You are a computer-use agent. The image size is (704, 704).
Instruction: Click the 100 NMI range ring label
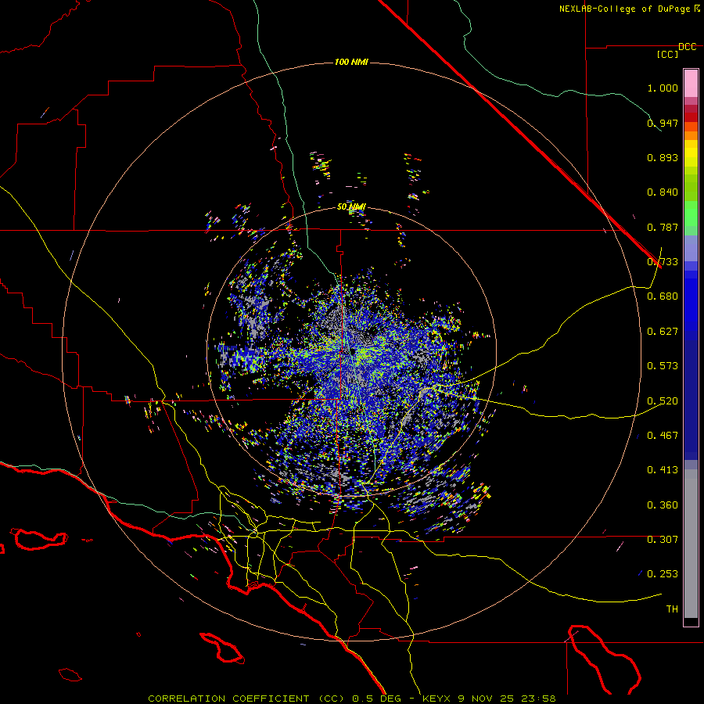351,62
